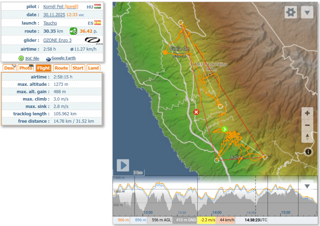
Task: Click the green launch marker on map
Action: [224, 129]
